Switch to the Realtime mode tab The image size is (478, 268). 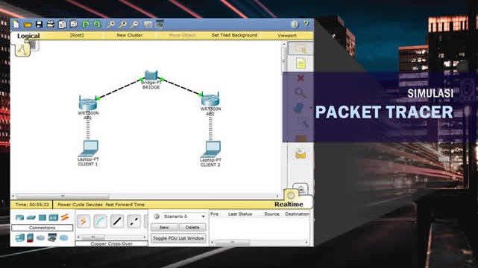289,204
